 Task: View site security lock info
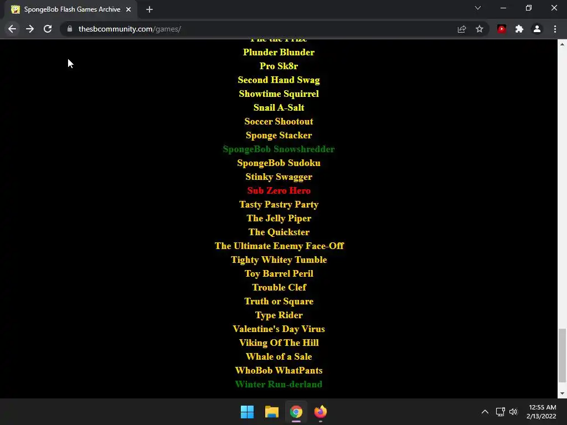70,29
